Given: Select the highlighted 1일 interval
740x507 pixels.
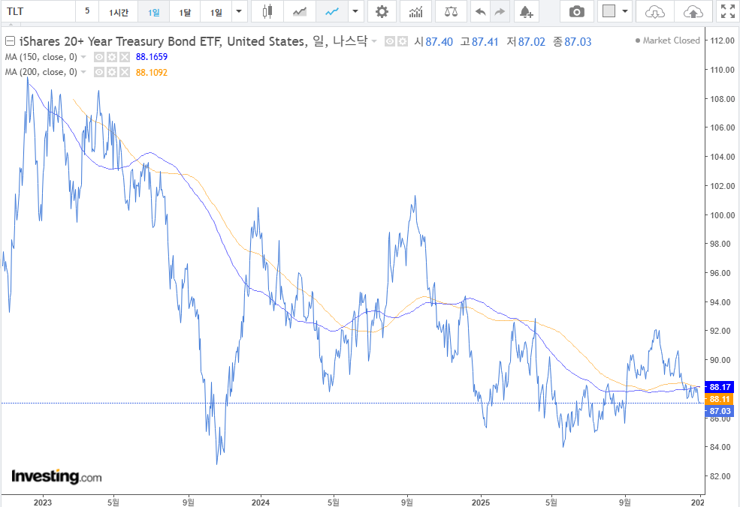Looking at the screenshot, I should pyautogui.click(x=153, y=11).
